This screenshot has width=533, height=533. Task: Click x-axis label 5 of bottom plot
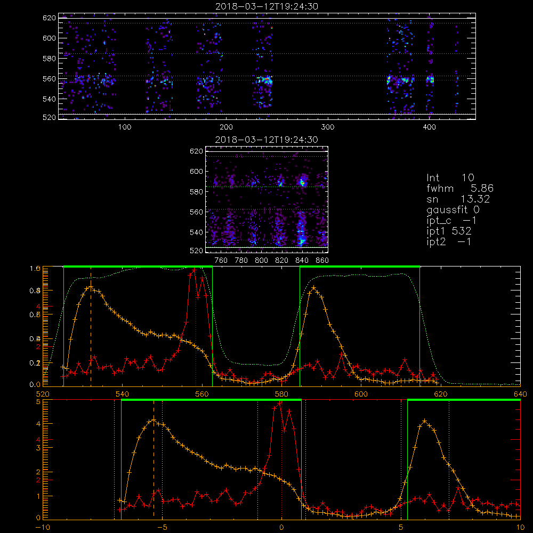click(x=401, y=528)
